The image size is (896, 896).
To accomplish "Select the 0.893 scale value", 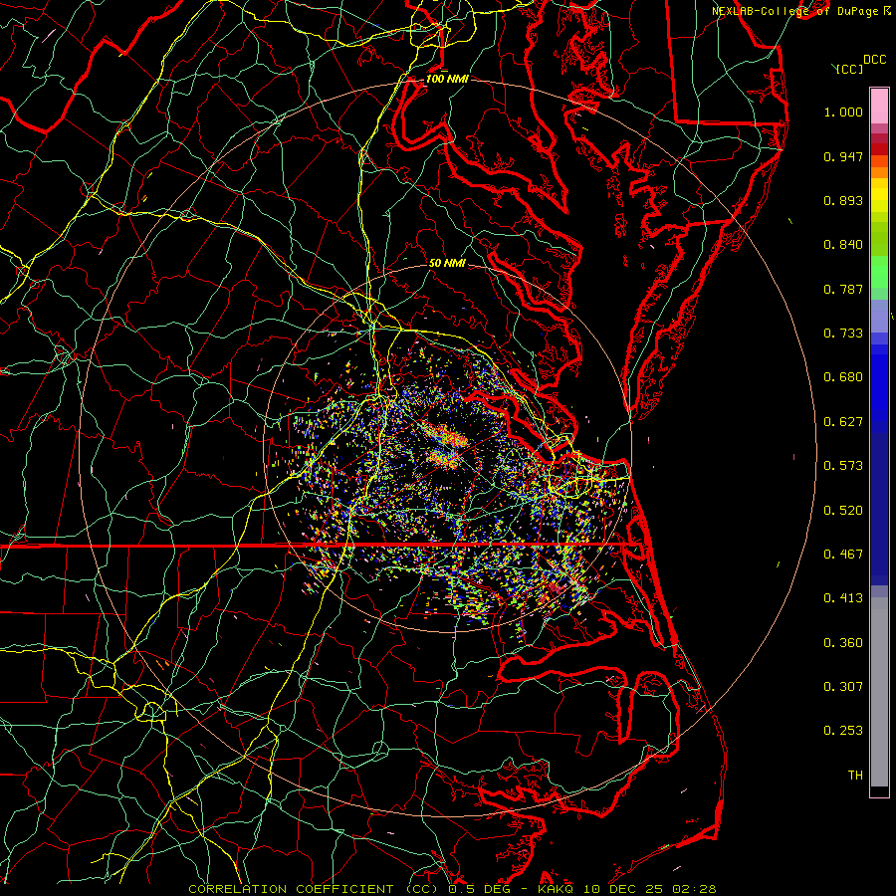I will (x=843, y=200).
